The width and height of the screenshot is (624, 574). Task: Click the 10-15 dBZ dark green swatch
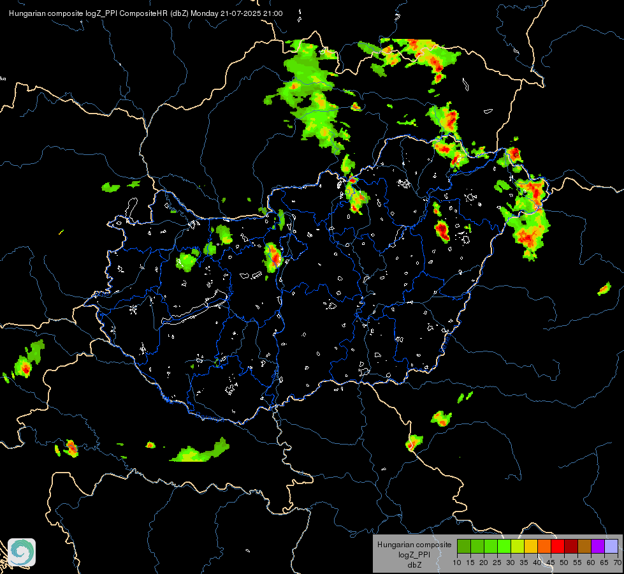click(x=464, y=546)
